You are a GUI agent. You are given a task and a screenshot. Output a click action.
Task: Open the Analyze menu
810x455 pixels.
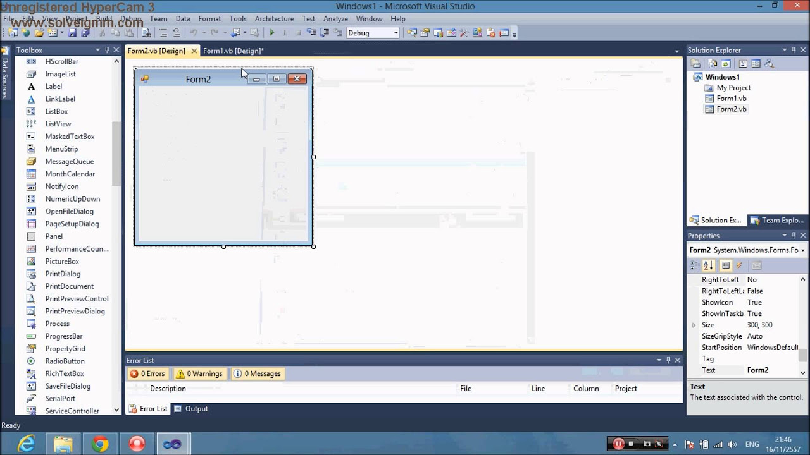tap(335, 18)
